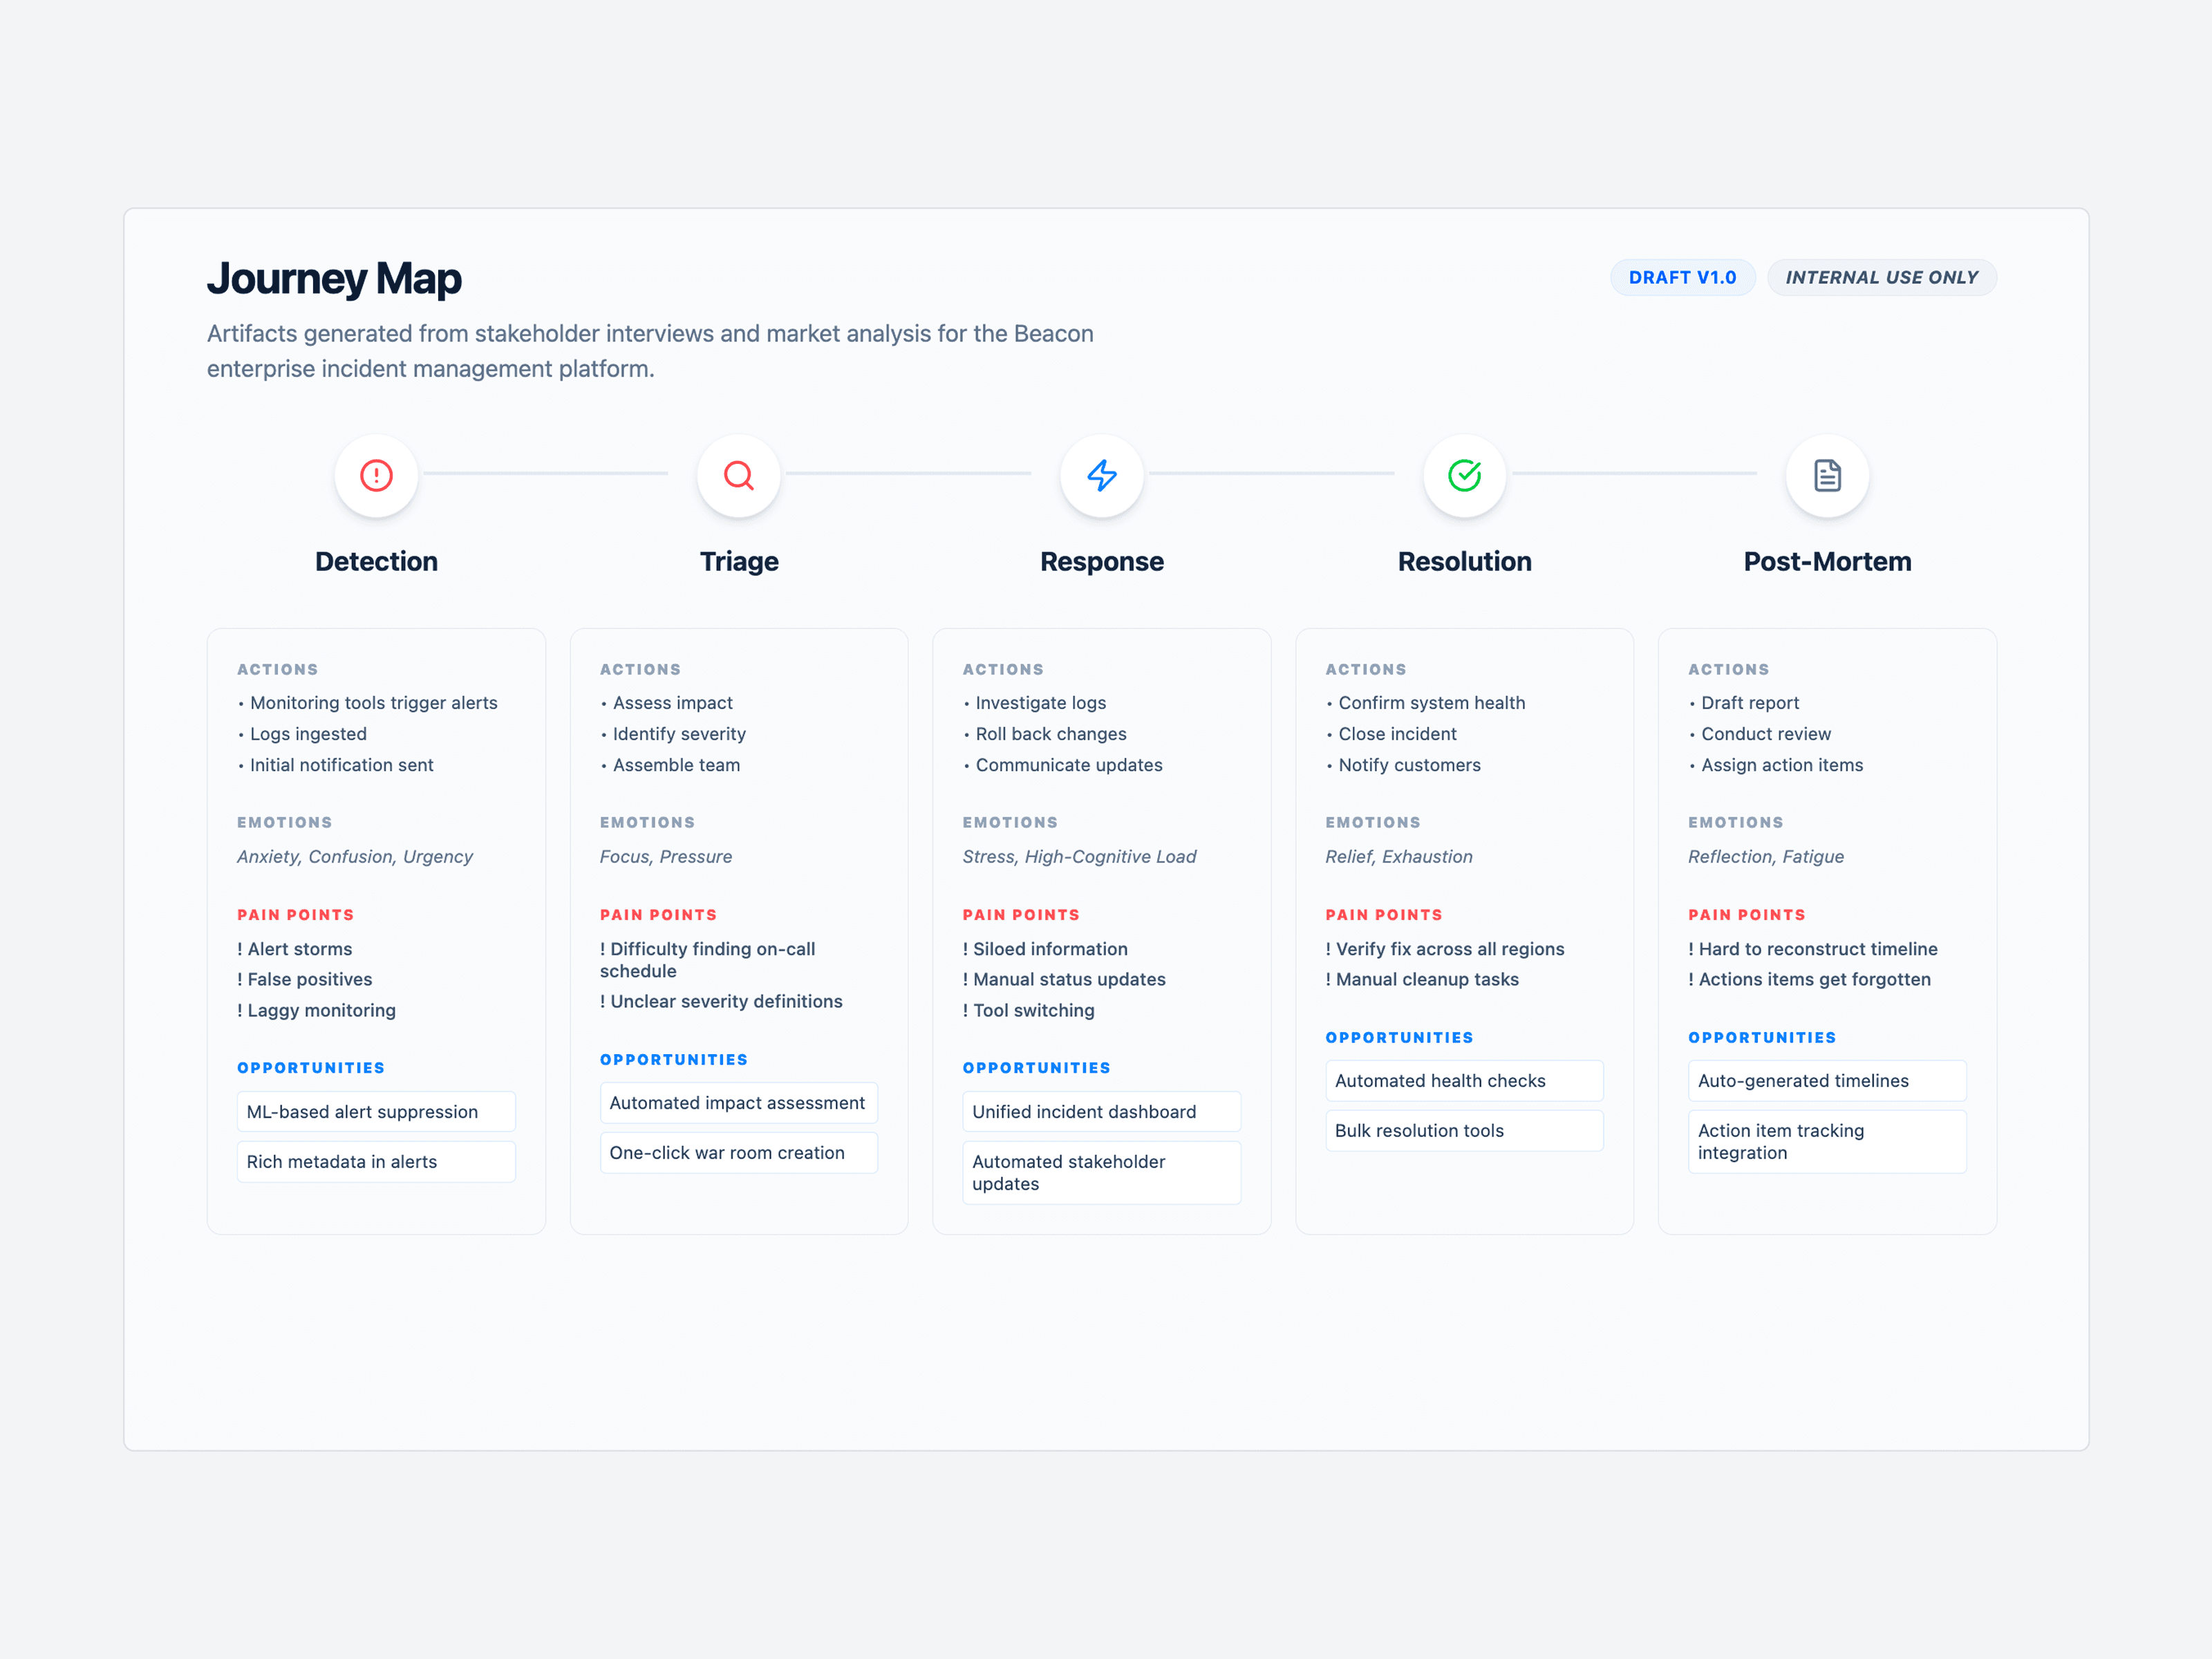The width and height of the screenshot is (2212, 1659).
Task: Select Action item tracking integration card
Action: 1826,1141
